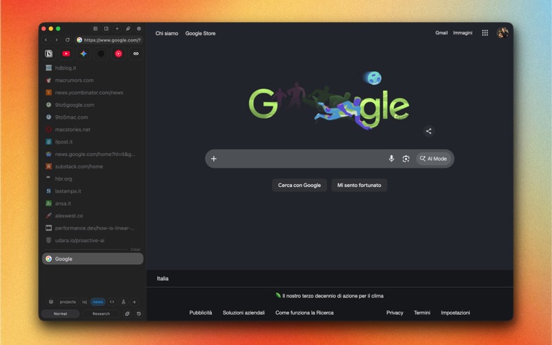Add a new tab with the top plus icon
552x345 pixels.
point(117,28)
